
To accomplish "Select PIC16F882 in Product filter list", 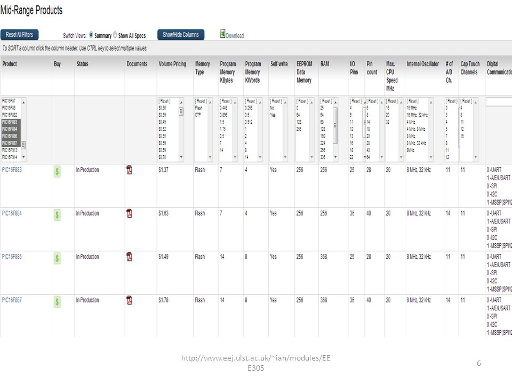I will point(10,115).
